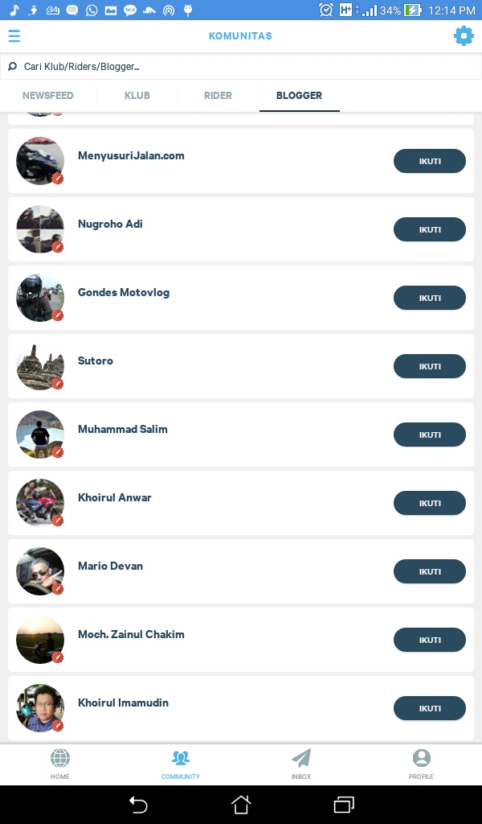This screenshot has width=482, height=824.
Task: Tap the search magnifier icon
Action: (11, 66)
